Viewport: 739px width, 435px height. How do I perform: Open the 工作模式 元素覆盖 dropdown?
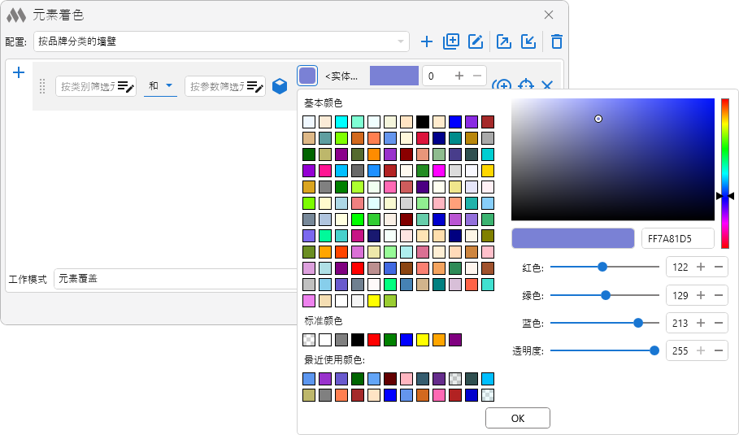click(x=175, y=279)
